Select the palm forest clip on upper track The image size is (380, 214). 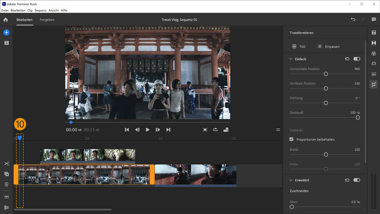(88, 155)
